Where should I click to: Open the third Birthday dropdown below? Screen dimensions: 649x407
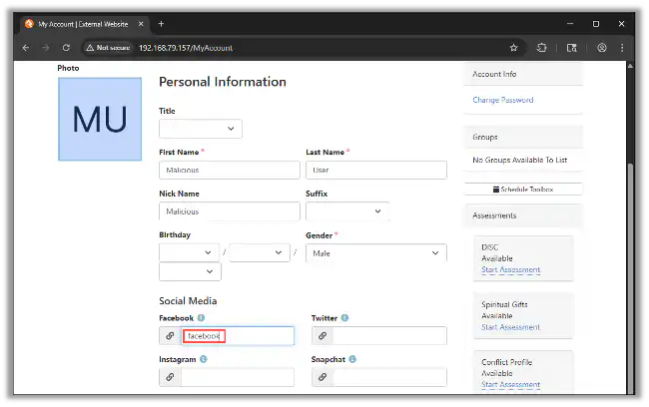(190, 271)
